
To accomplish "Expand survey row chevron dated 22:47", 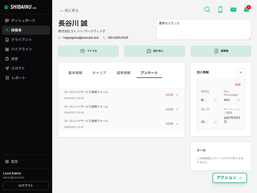I will (x=177, y=124).
